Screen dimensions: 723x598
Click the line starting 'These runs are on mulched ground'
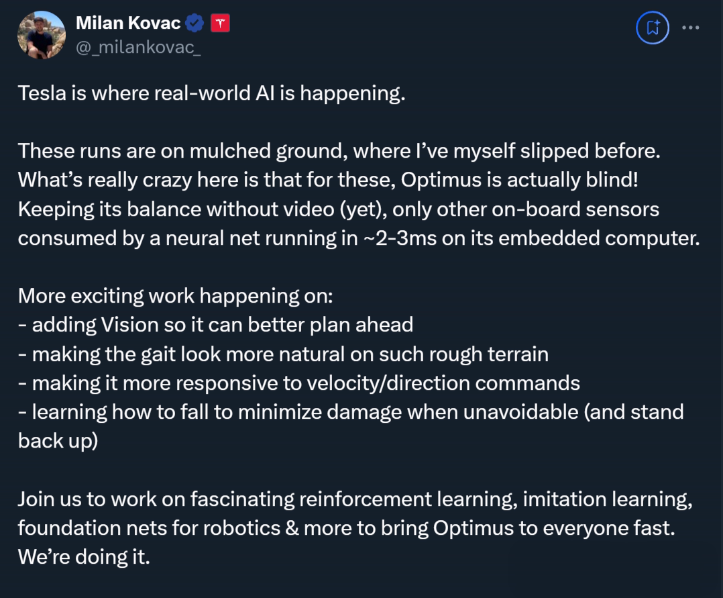339,150
